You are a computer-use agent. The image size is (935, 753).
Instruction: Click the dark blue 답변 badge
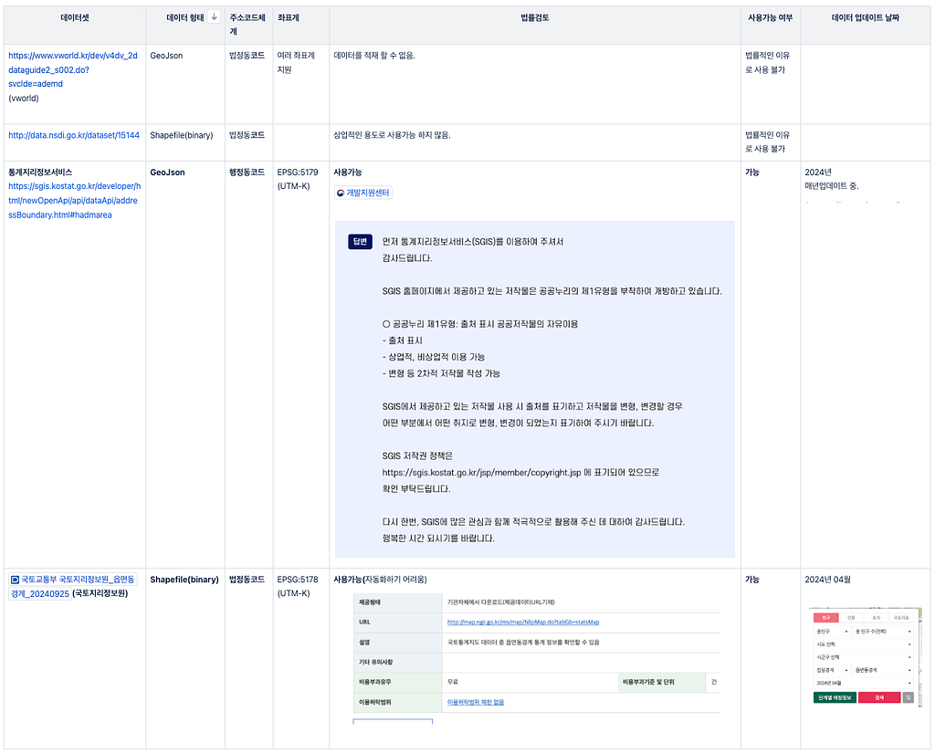point(360,242)
